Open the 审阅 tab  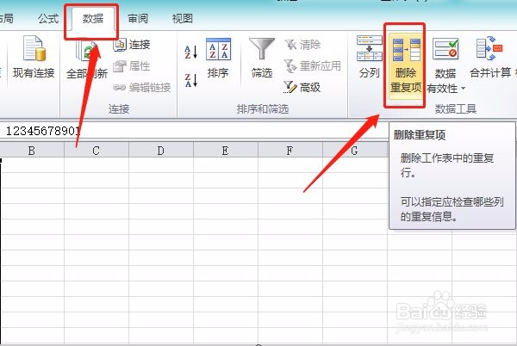[x=138, y=19]
